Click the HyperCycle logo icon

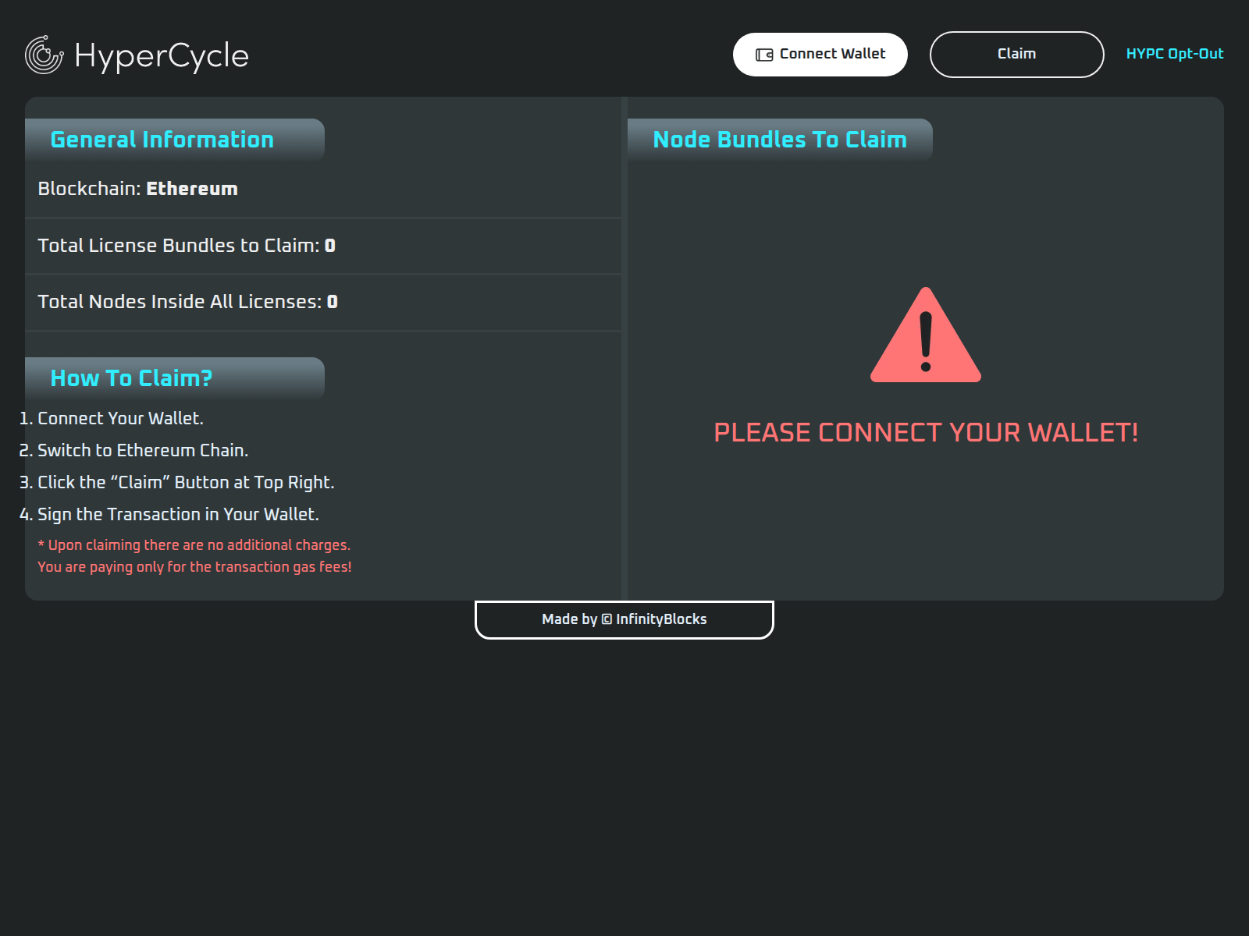44,55
